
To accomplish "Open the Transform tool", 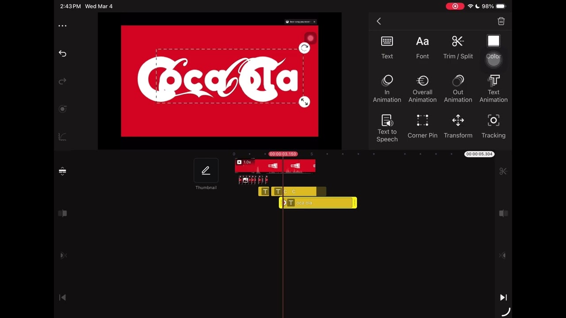I will [458, 127].
